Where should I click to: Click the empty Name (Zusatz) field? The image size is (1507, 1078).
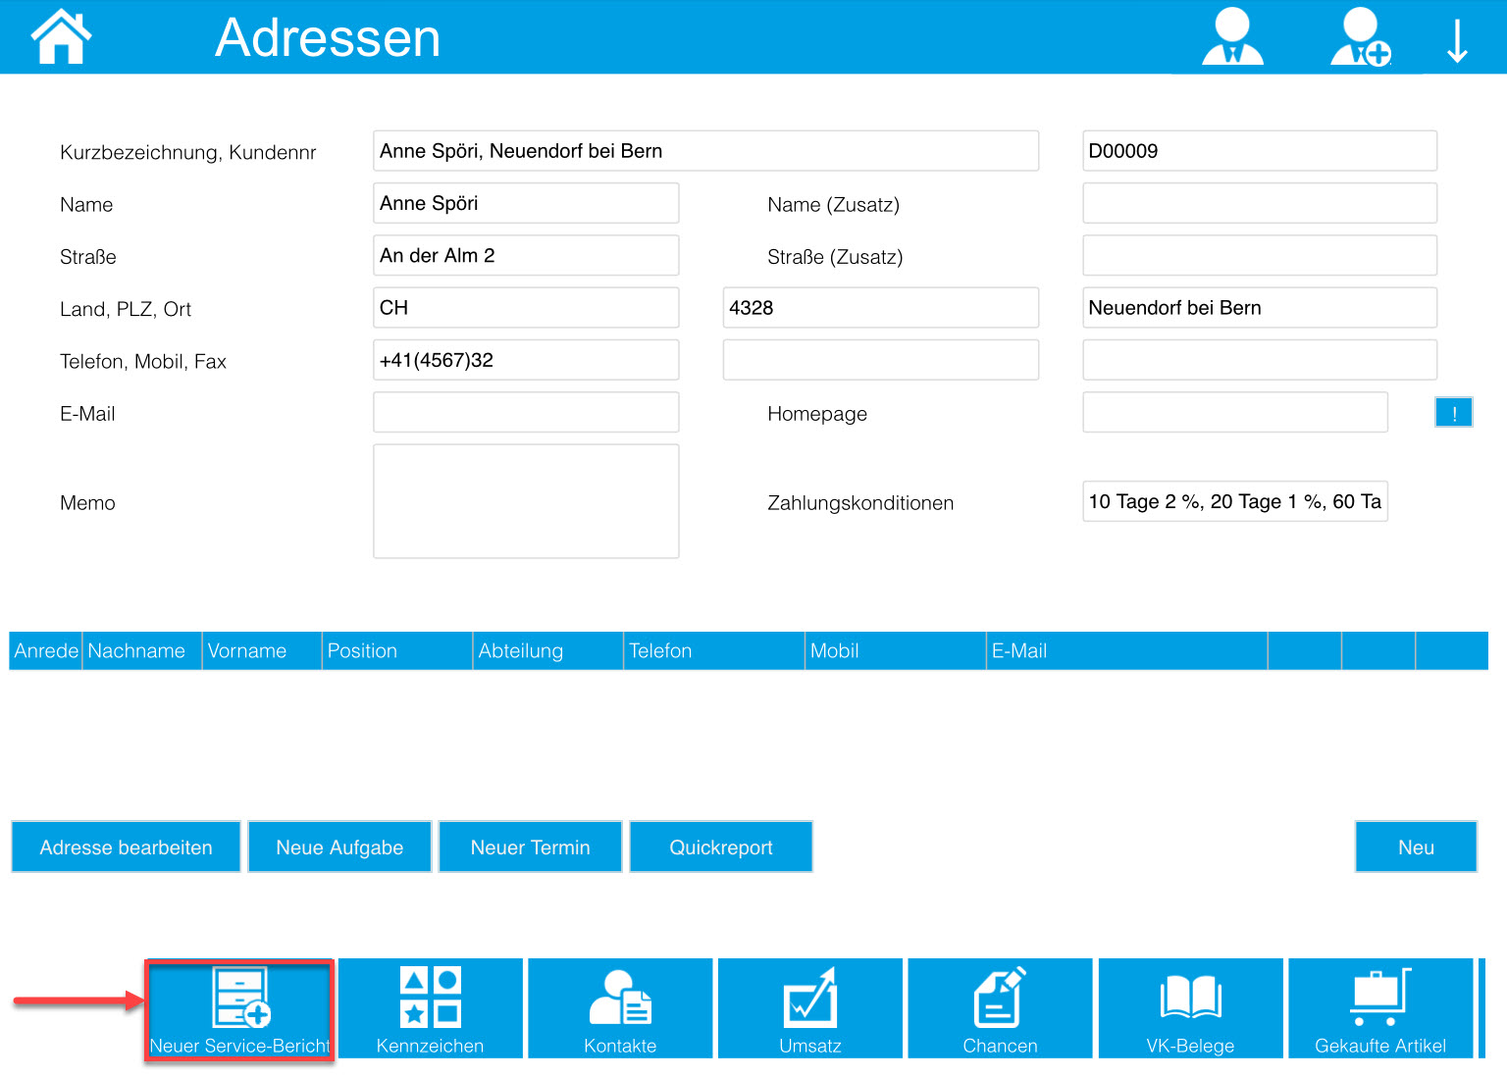pyautogui.click(x=1260, y=203)
